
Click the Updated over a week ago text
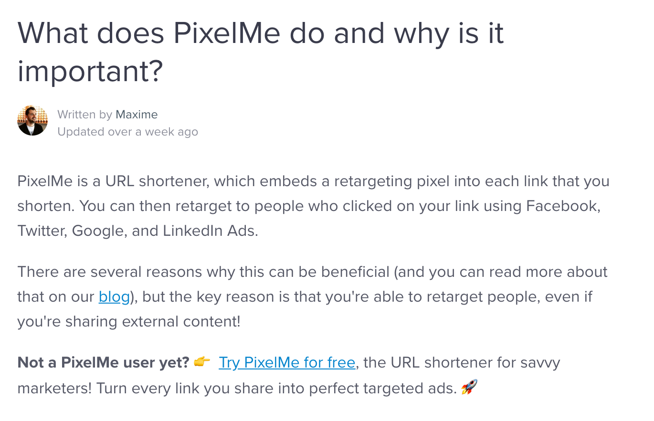click(127, 132)
